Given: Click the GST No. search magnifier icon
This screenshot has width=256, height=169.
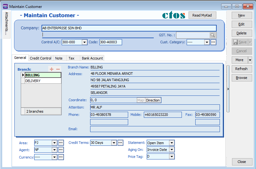Looking at the screenshot, I should tap(213, 35).
